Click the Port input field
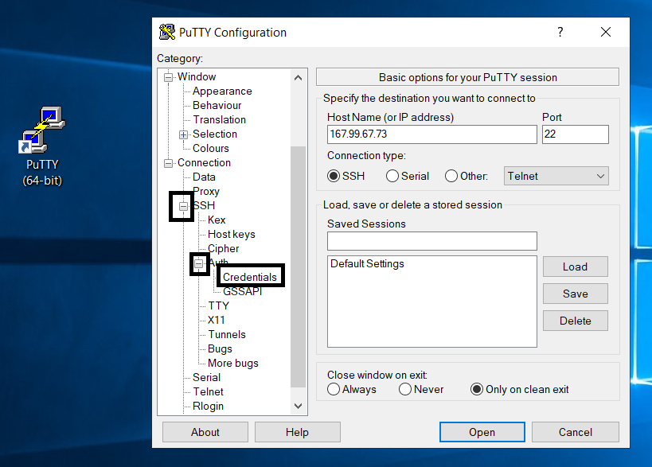The width and height of the screenshot is (652, 467). coord(575,134)
